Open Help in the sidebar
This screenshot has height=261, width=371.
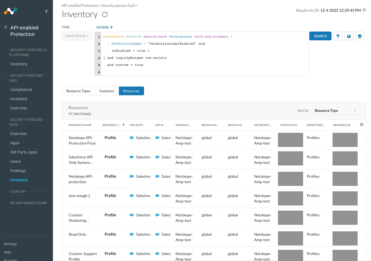[7, 252]
